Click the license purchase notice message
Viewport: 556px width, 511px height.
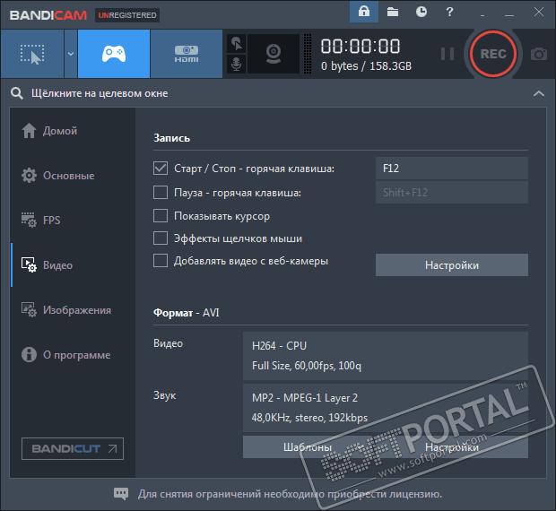[290, 494]
